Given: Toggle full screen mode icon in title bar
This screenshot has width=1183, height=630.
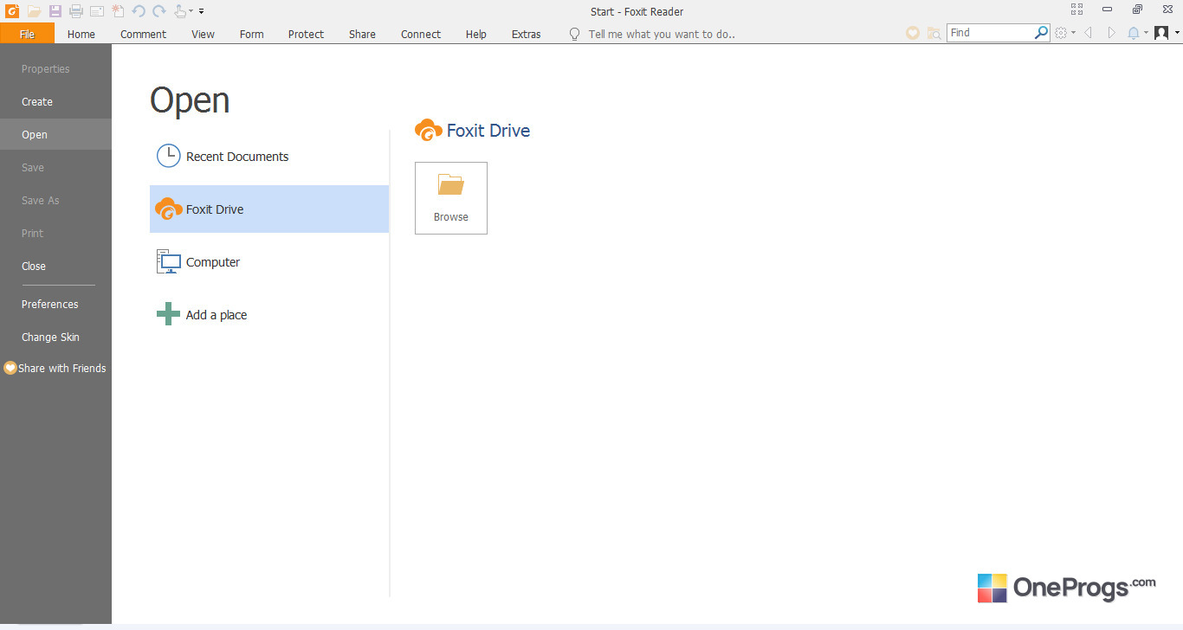Looking at the screenshot, I should point(1076,10).
